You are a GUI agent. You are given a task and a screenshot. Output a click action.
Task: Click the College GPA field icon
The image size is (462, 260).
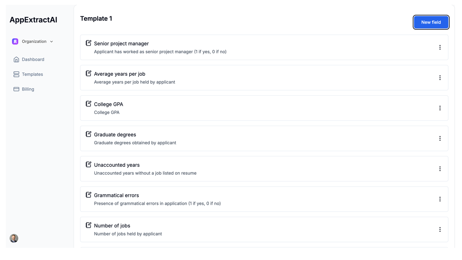coord(88,104)
